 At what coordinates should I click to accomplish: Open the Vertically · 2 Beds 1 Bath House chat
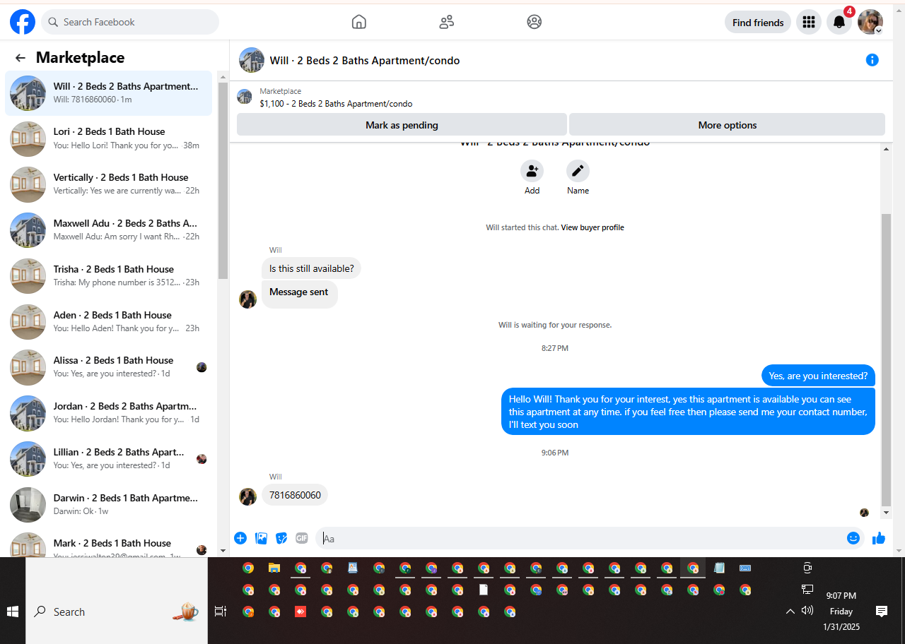pos(109,184)
